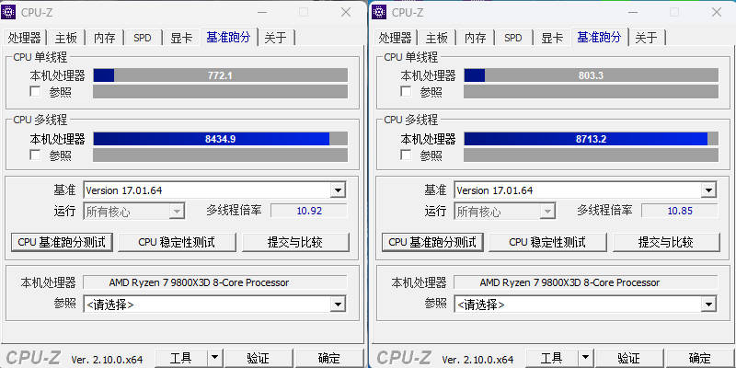736x368 pixels.
Task: Close the right CPU-Z window
Action: (717, 12)
